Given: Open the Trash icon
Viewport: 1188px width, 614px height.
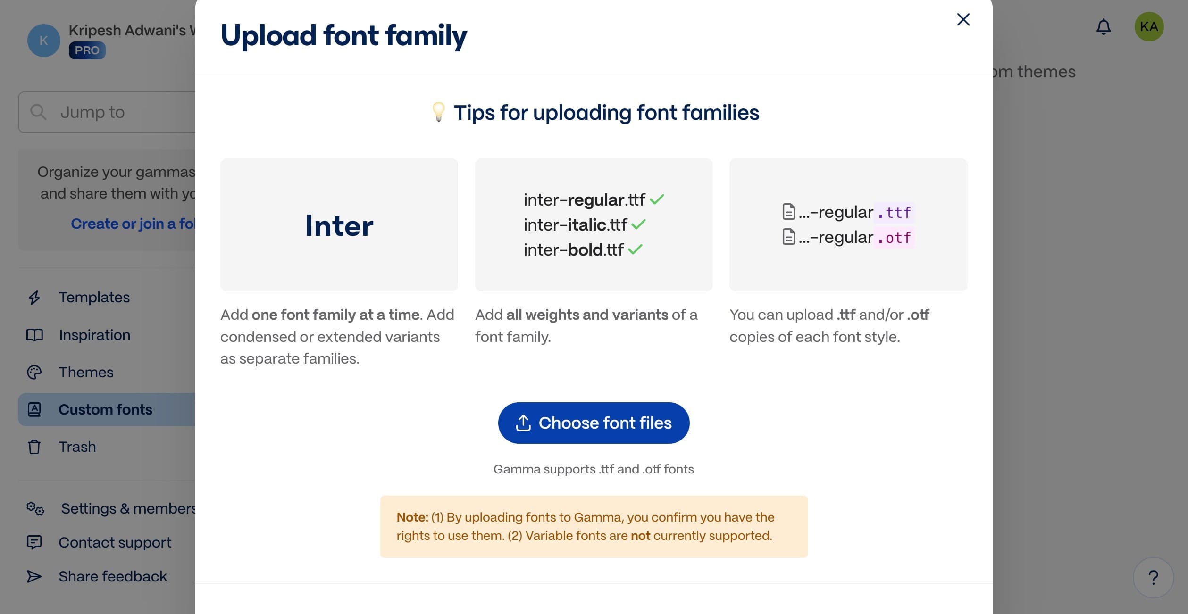Looking at the screenshot, I should 33,447.
